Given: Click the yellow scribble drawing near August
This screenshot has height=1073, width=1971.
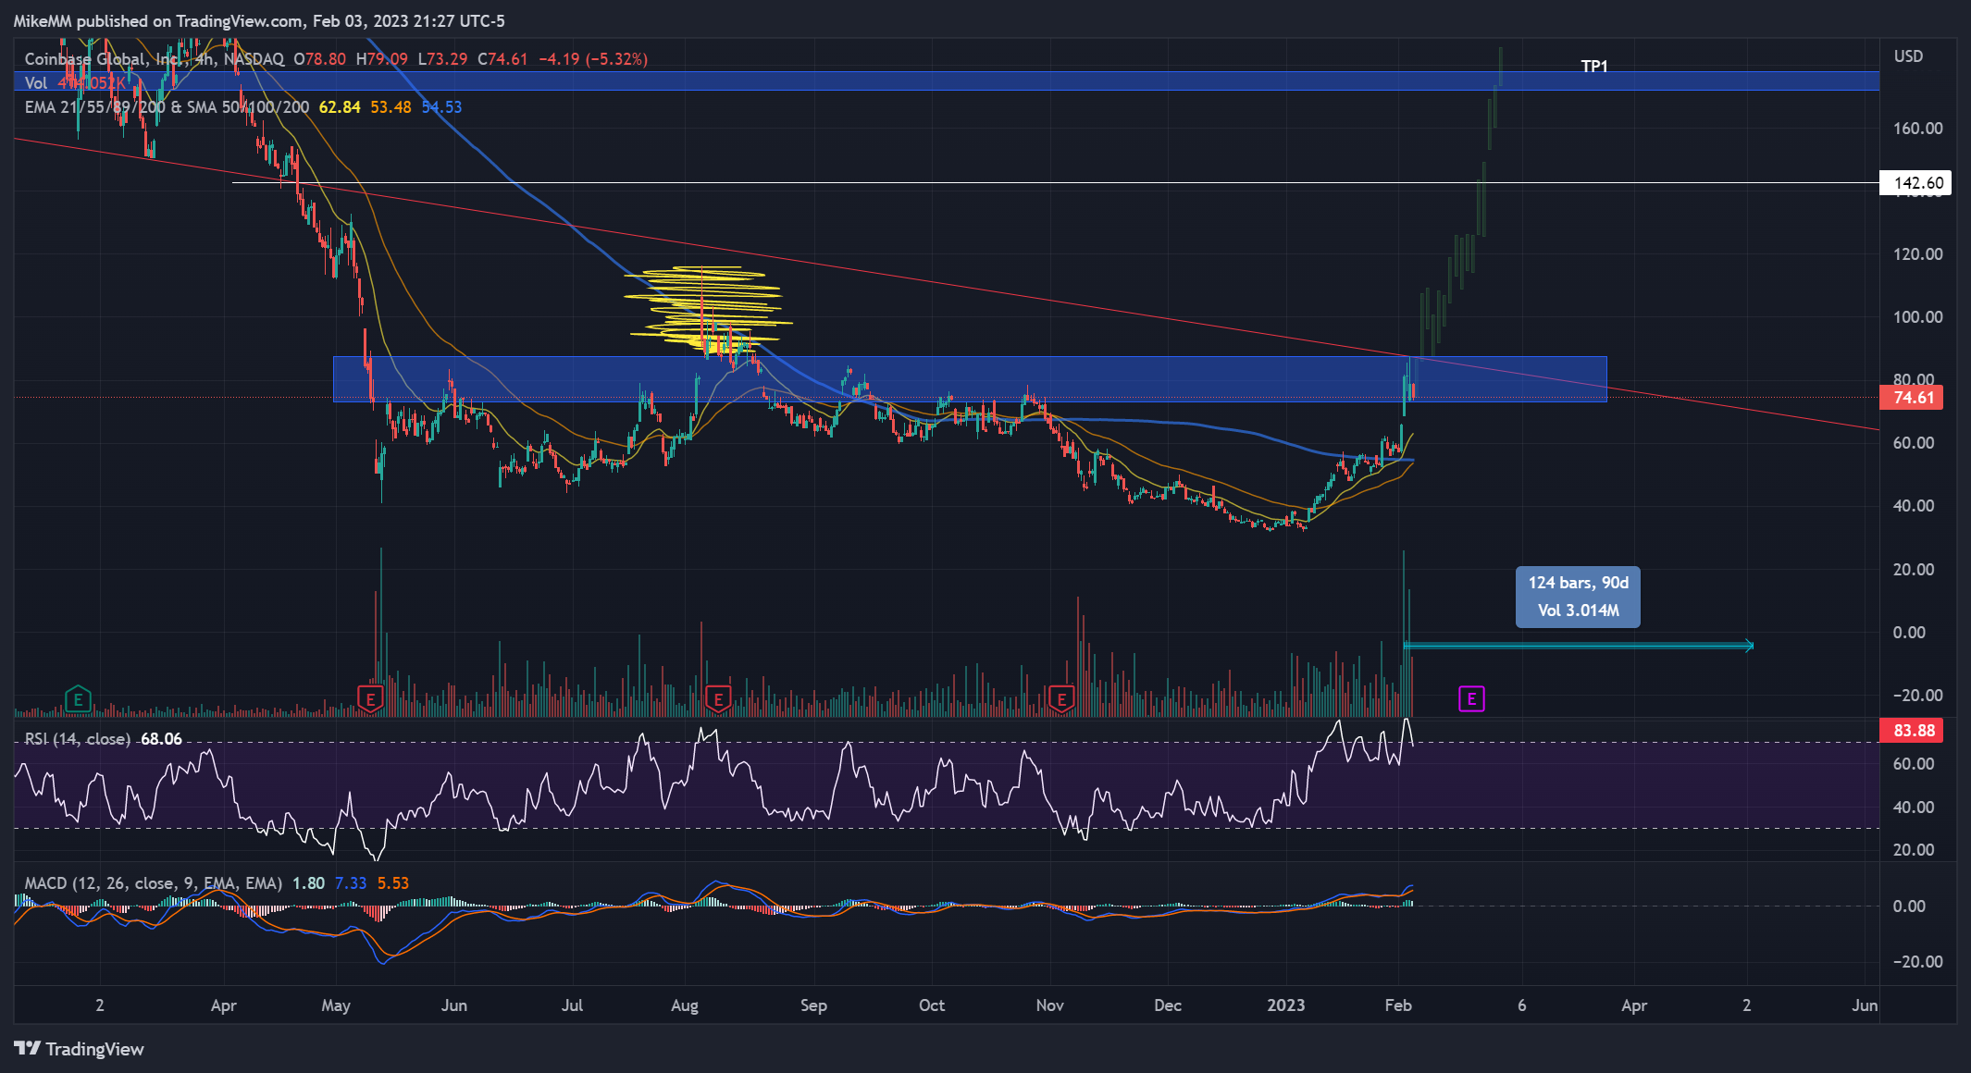Looking at the screenshot, I should tap(708, 308).
